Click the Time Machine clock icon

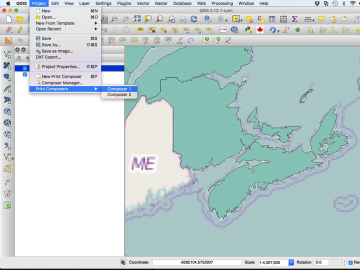click(x=334, y=3)
